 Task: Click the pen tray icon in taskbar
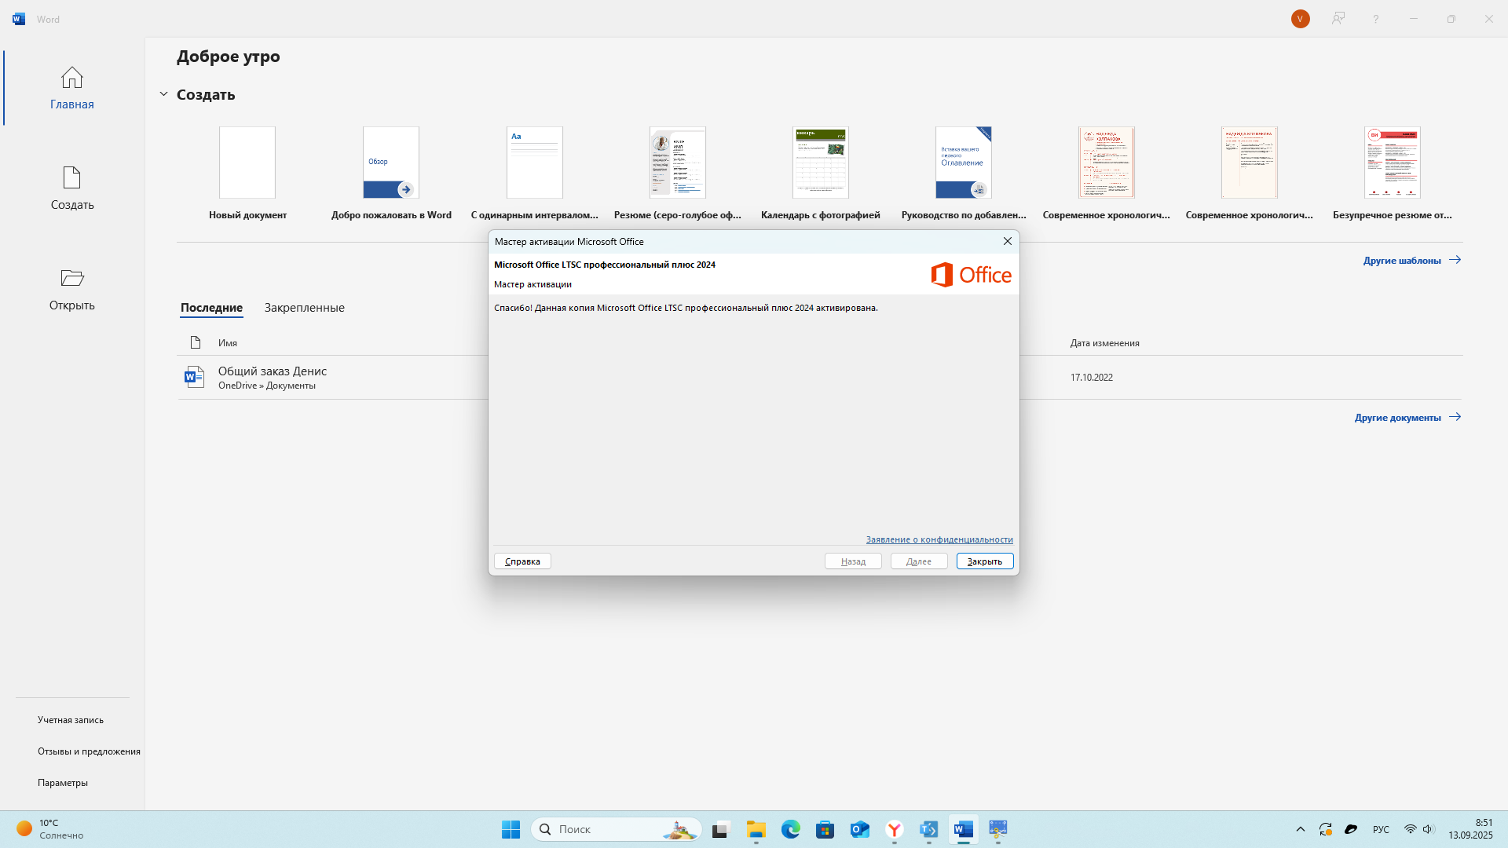[1351, 829]
